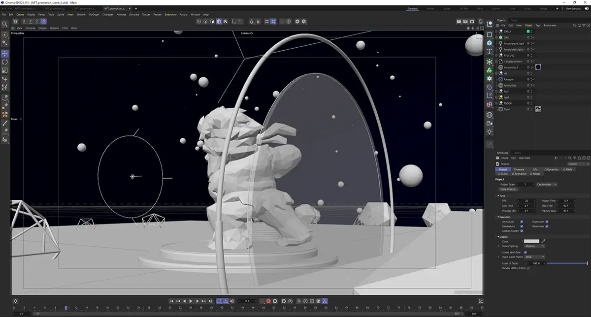
Task: Uncheck the Expression checkbox
Action: tap(547, 222)
